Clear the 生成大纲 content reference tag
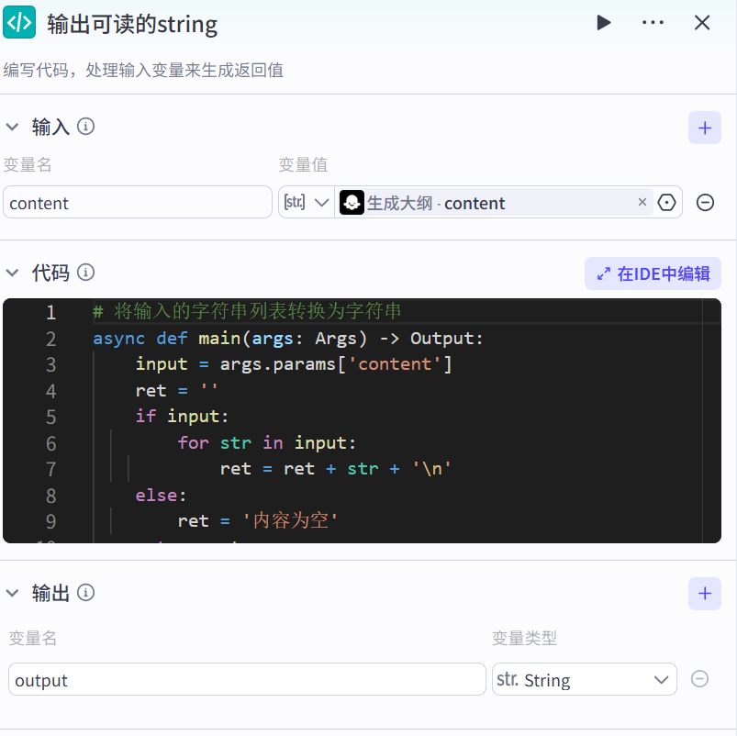Image resolution: width=737 pixels, height=736 pixels. (642, 203)
